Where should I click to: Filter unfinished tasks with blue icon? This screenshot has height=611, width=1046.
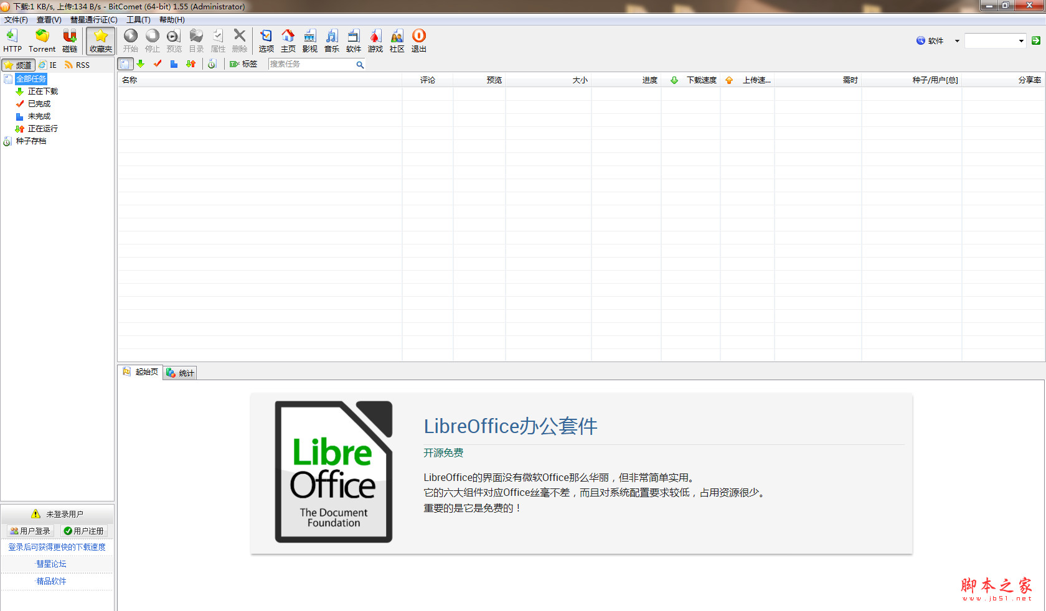(174, 64)
